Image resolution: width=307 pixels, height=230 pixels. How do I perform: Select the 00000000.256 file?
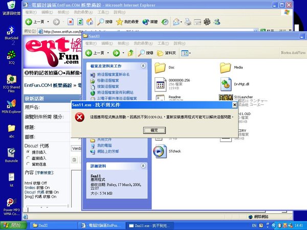[x=172, y=84]
